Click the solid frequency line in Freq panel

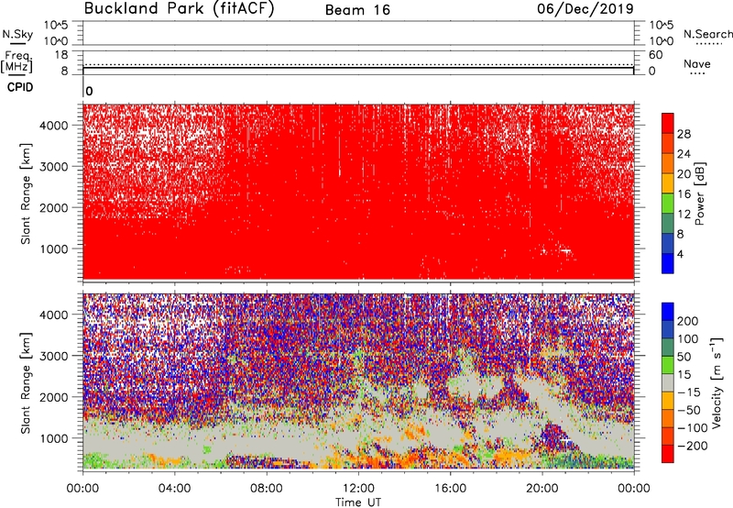(x=358, y=68)
